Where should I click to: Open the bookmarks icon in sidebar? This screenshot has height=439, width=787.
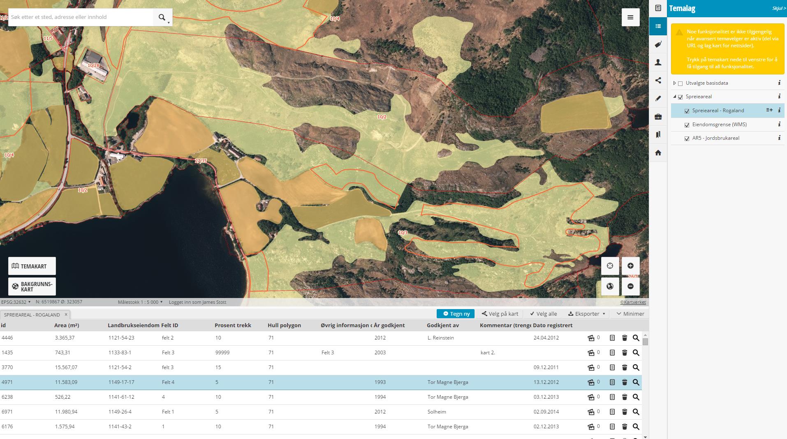658,135
